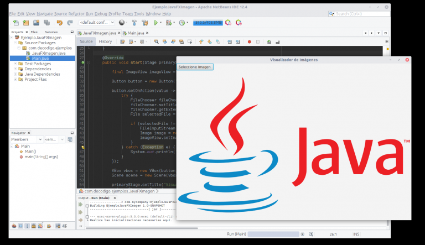Select JavaFXImagen.java in the Projects tree
This screenshot has width=425, height=245.
coord(49,54)
